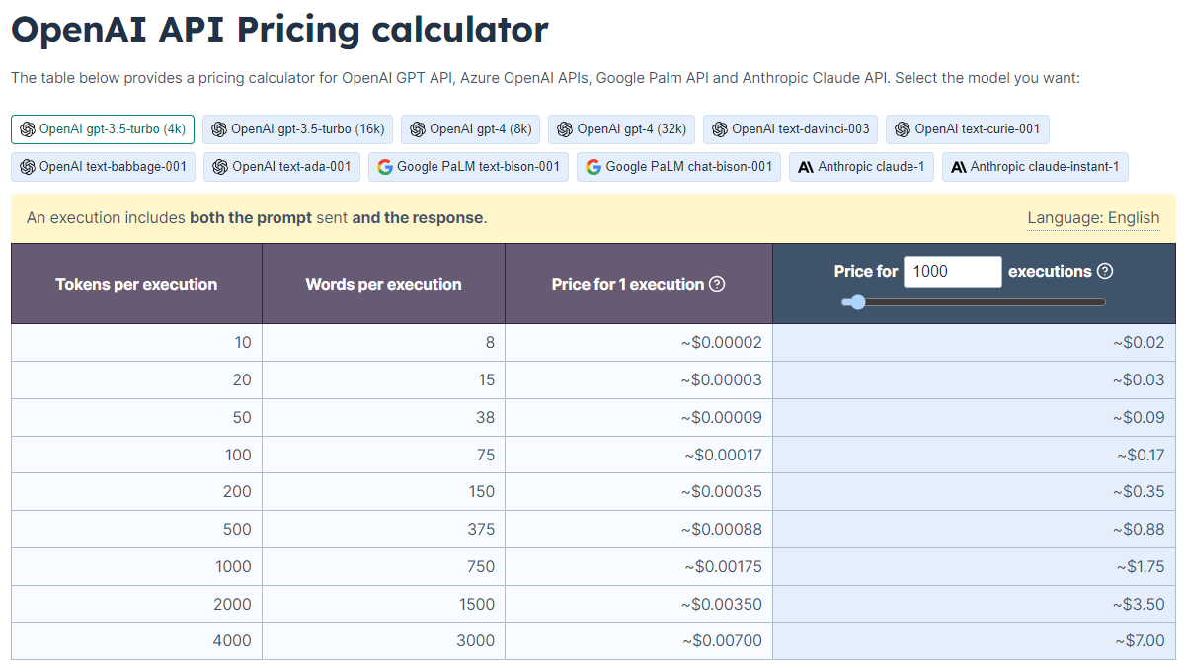Click the ~$0.00350 price cell
The height and width of the screenshot is (668, 1184).
pyautogui.click(x=639, y=604)
